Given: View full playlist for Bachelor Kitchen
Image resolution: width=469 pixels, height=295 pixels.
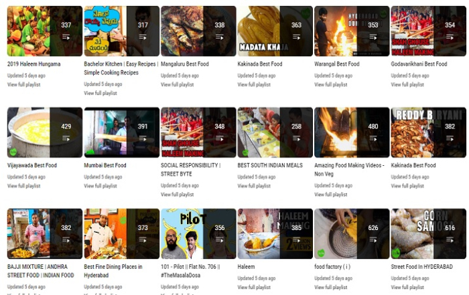Looking at the screenshot, I should [x=100, y=93].
